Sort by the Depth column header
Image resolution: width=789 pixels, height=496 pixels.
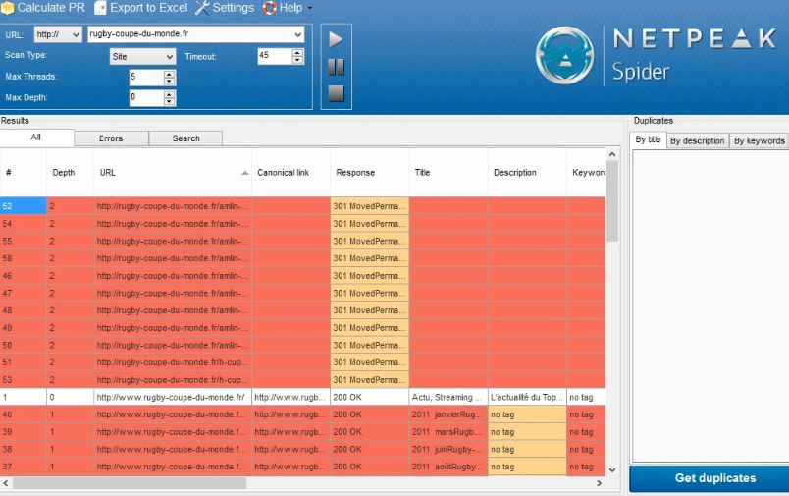coord(70,172)
